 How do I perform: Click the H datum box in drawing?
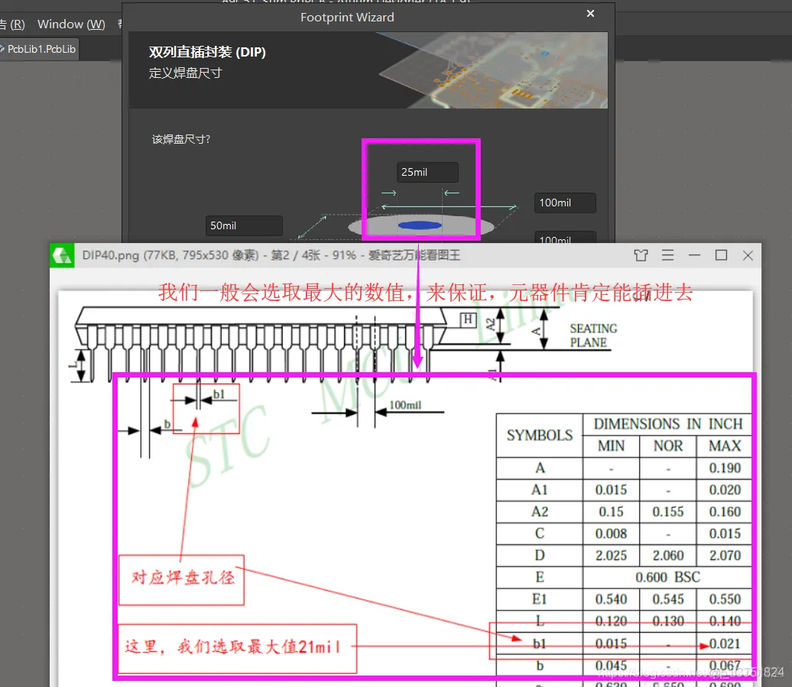click(468, 319)
